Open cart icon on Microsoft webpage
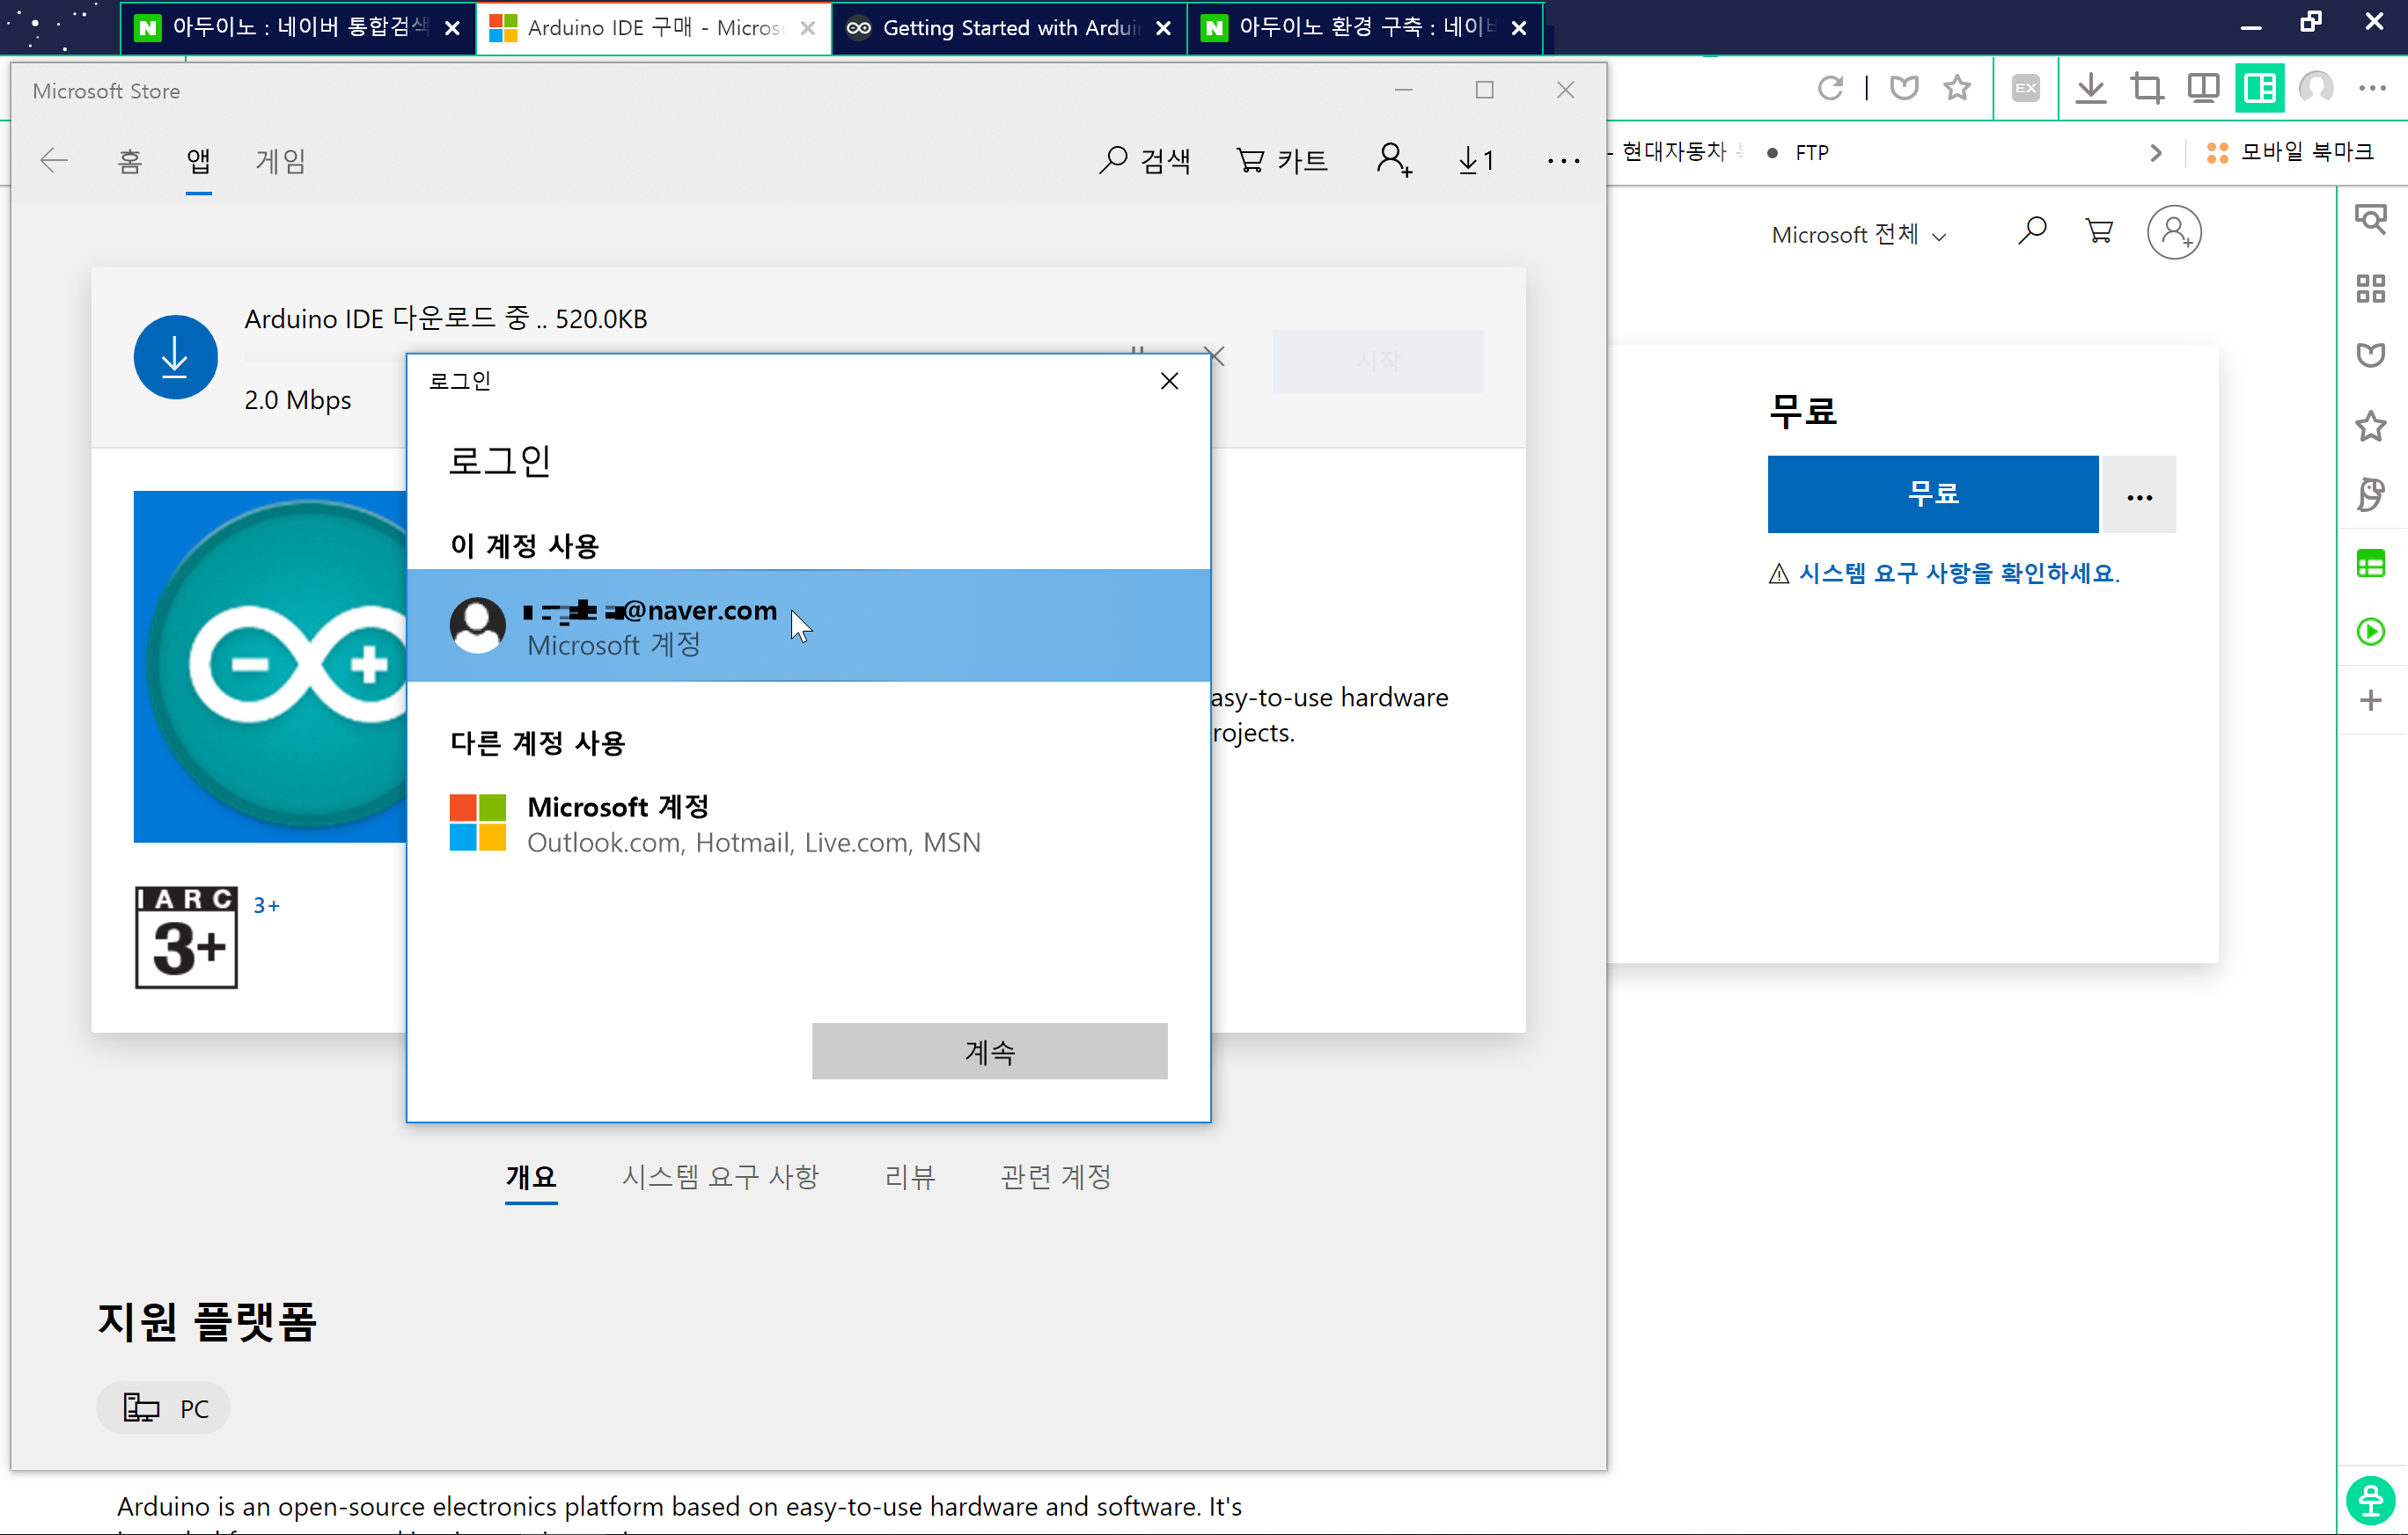The width and height of the screenshot is (2408, 1535). click(2099, 232)
